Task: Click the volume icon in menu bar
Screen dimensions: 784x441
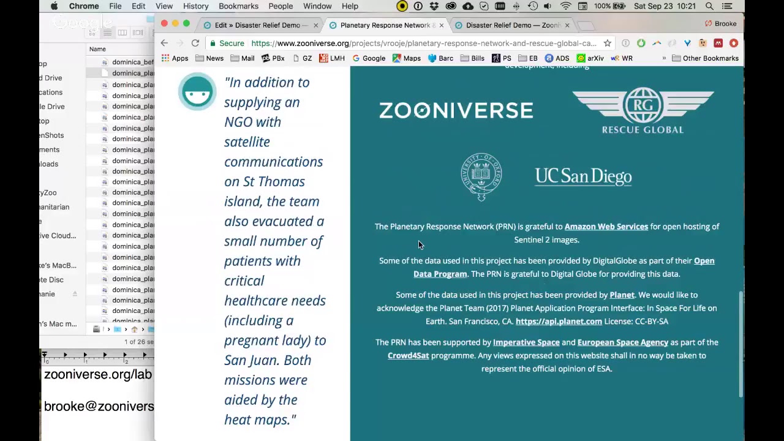Action: 548,6
